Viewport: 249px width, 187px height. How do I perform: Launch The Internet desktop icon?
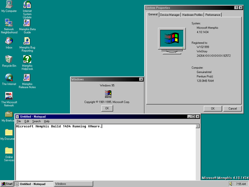(9, 78)
